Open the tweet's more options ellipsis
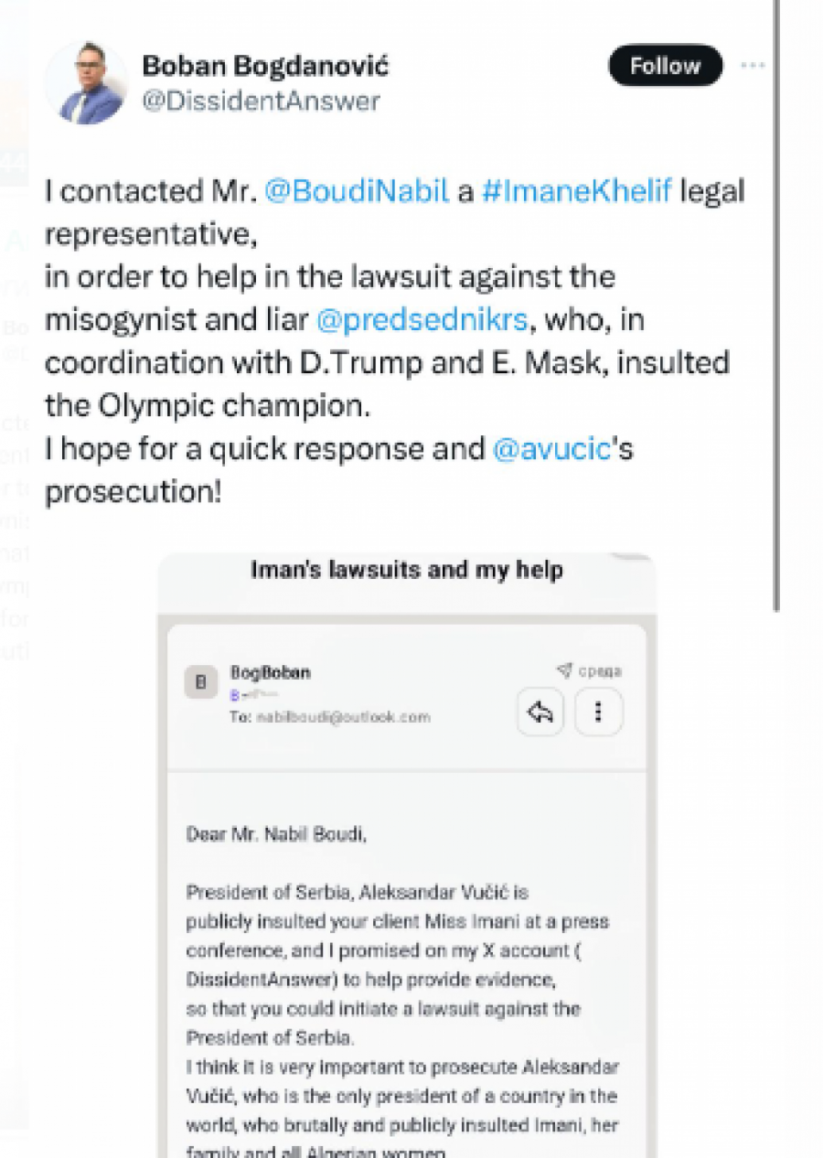This screenshot has width=823, height=1158. (753, 66)
